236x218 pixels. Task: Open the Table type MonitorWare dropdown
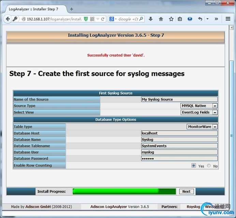pos(202,127)
